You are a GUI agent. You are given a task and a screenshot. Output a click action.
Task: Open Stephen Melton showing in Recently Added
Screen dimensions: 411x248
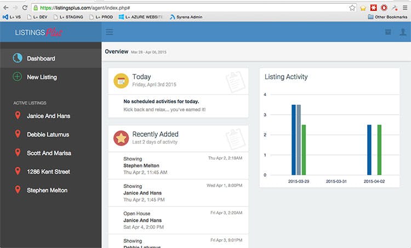pyautogui.click(x=178, y=166)
